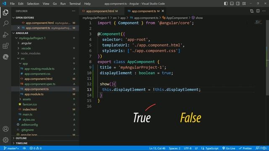Open Customize Layout icon
Viewport: 269px width, 151px height.
coord(244,3)
